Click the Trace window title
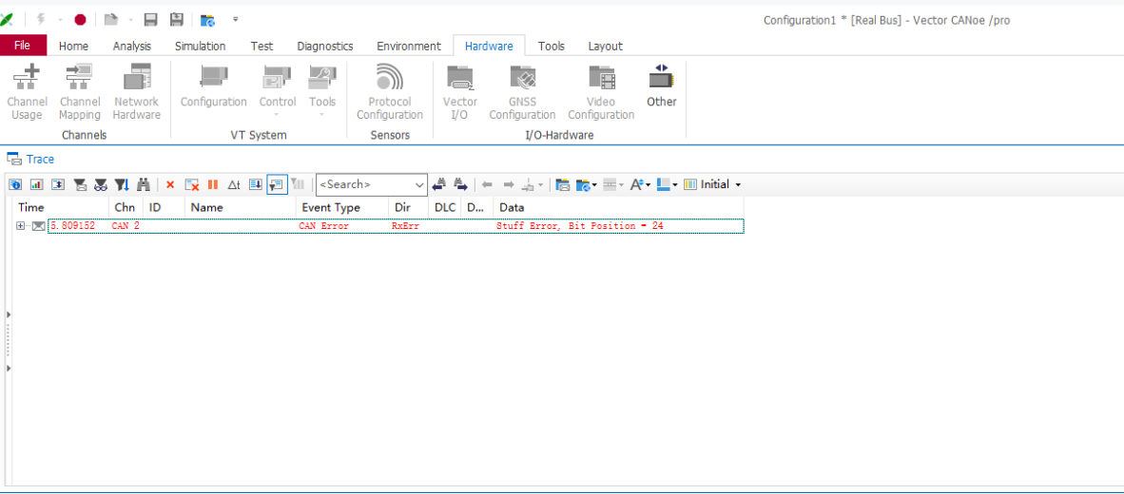The width and height of the screenshot is (1124, 494). (40, 160)
